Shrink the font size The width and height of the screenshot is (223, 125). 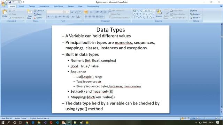[x=76, y=12]
